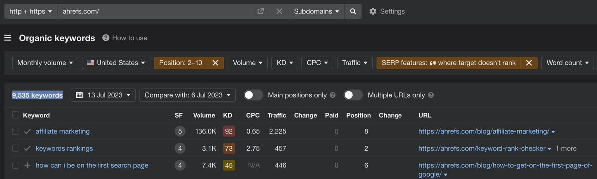Viewport: 597px width, 179px height.
Task: Sort by KD column header
Action: pos(228,115)
